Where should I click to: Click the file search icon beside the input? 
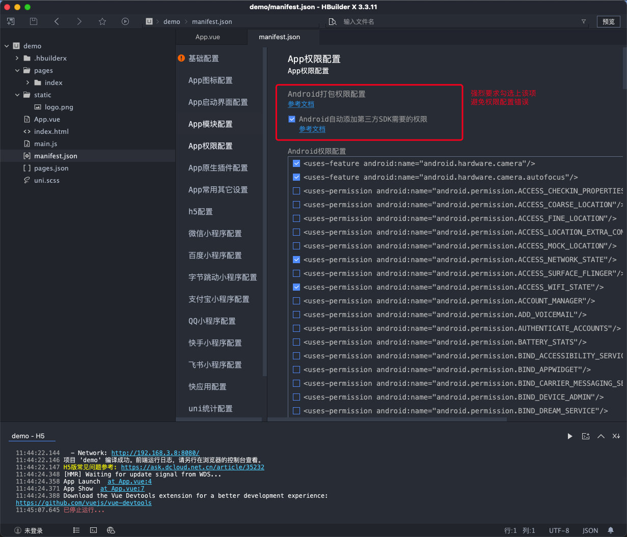point(333,21)
